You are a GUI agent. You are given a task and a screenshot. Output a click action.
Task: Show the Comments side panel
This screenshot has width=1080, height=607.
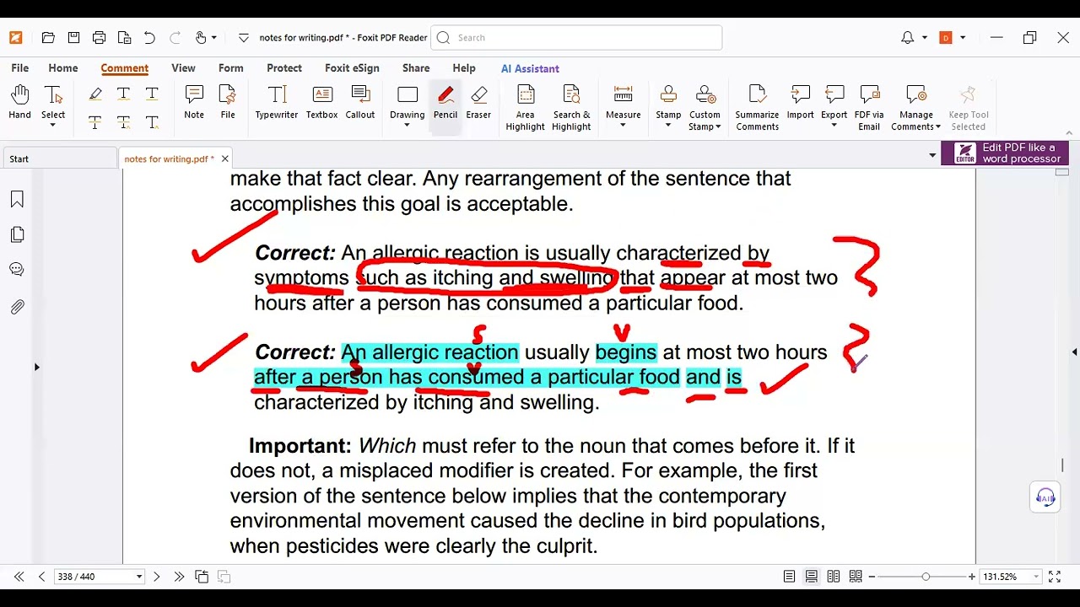coord(17,270)
